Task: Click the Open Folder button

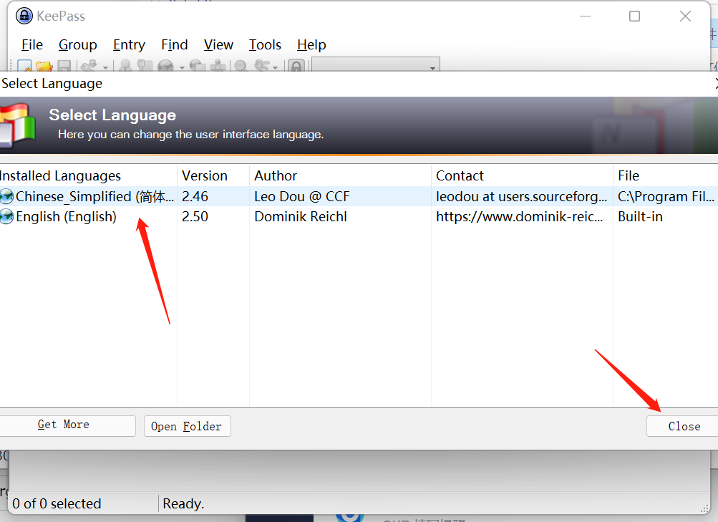Action: pyautogui.click(x=188, y=426)
